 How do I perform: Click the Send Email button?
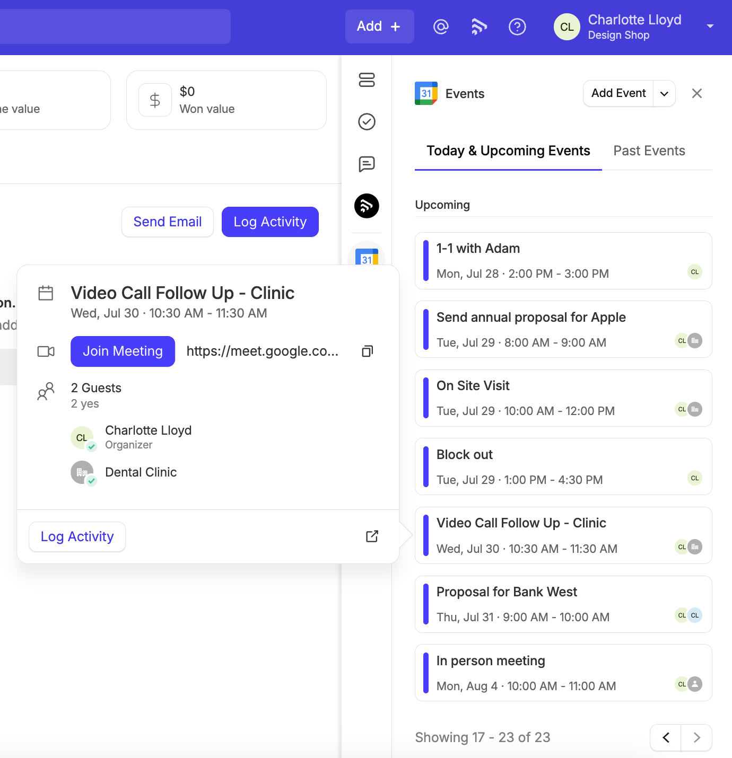pyautogui.click(x=168, y=222)
